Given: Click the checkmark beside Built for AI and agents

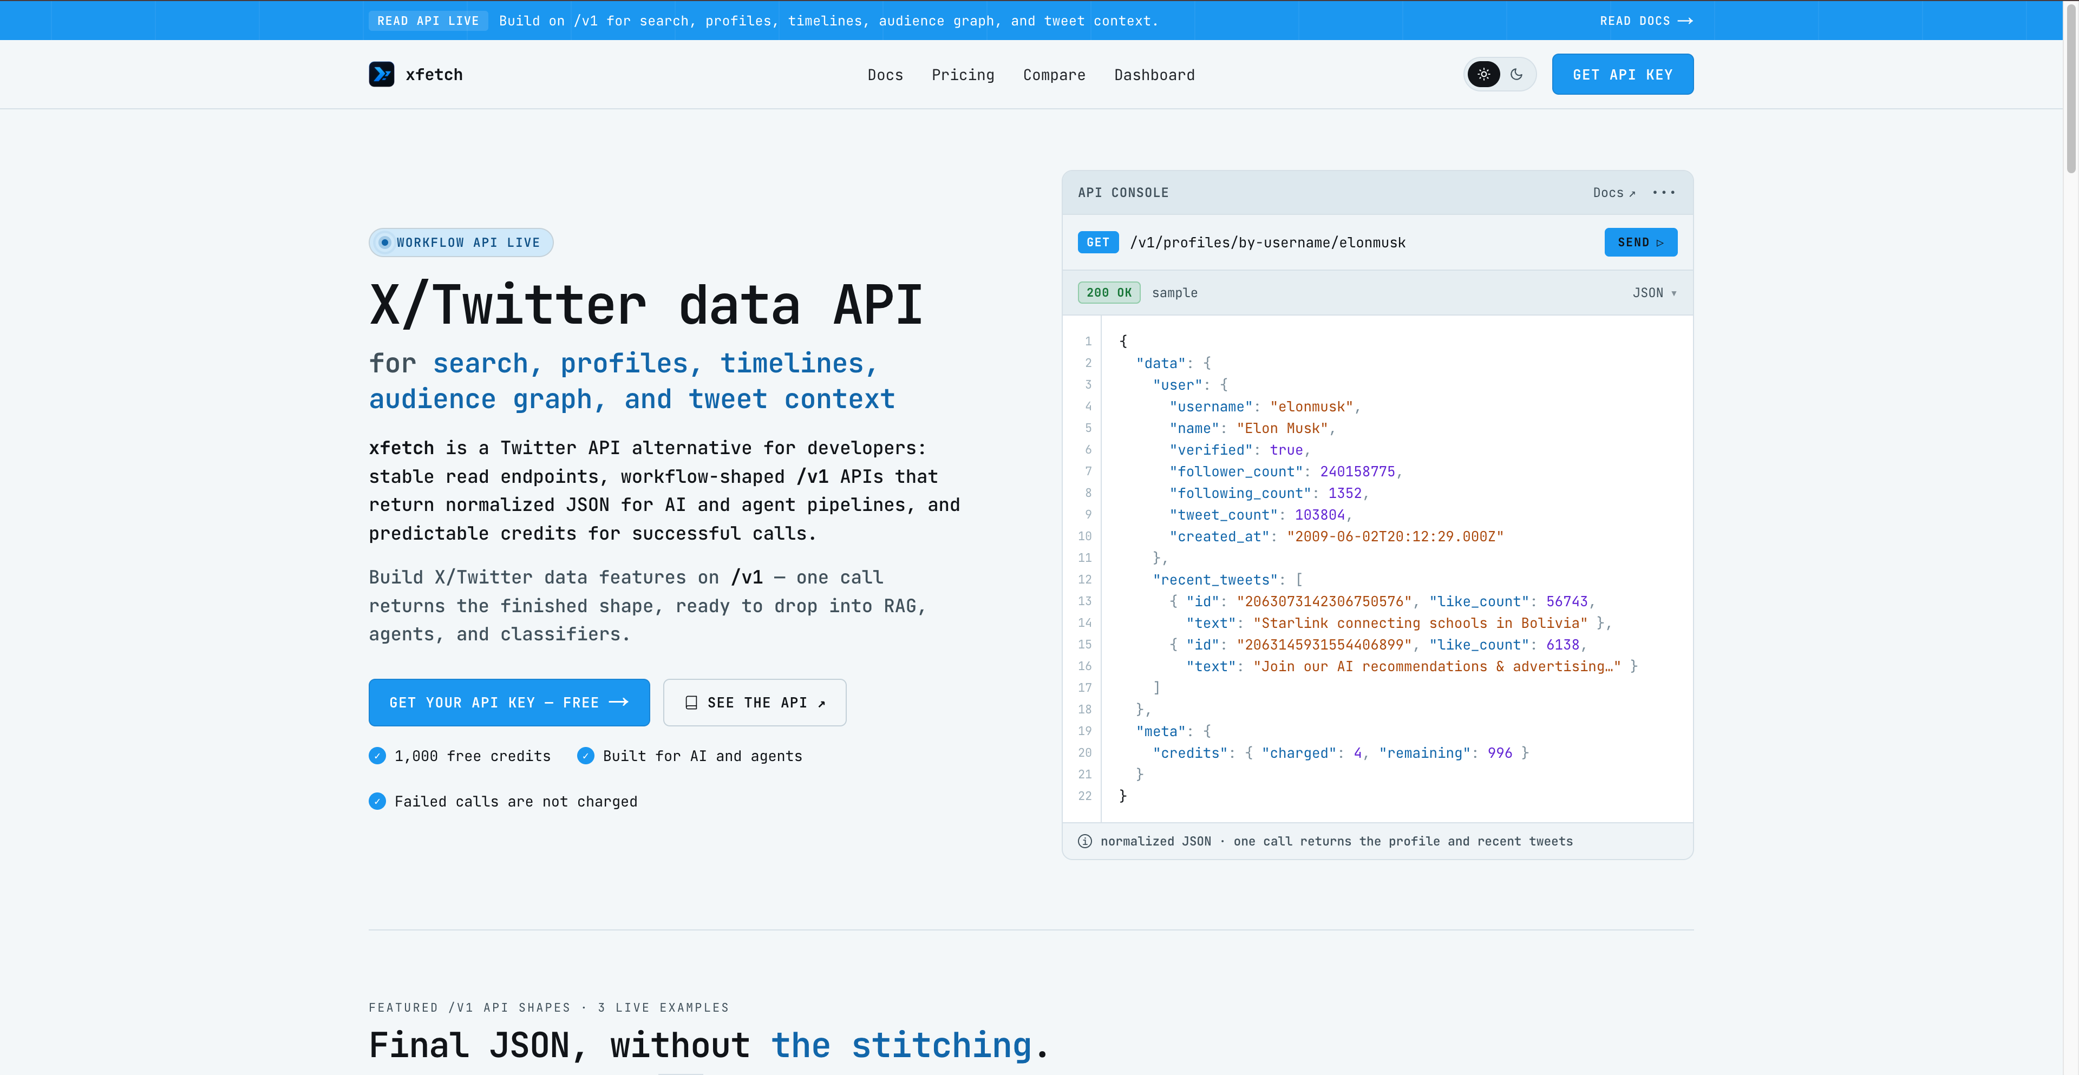Looking at the screenshot, I should (586, 756).
